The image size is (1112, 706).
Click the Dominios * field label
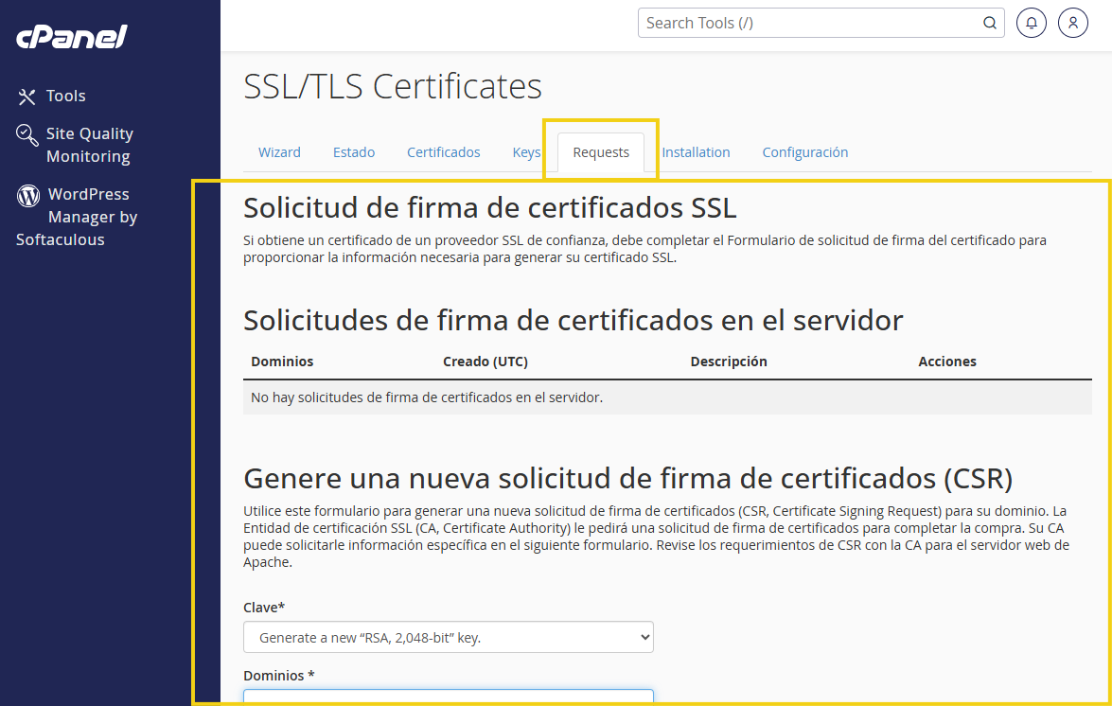click(x=278, y=676)
